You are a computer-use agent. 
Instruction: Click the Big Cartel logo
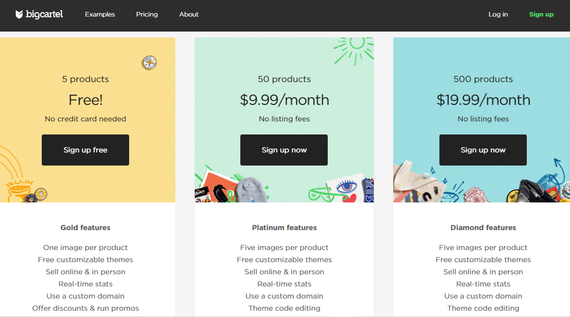coord(39,15)
